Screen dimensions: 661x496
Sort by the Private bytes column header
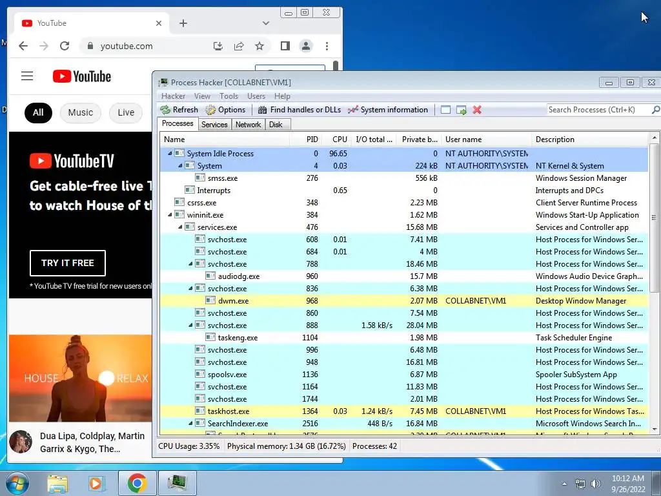[419, 139]
